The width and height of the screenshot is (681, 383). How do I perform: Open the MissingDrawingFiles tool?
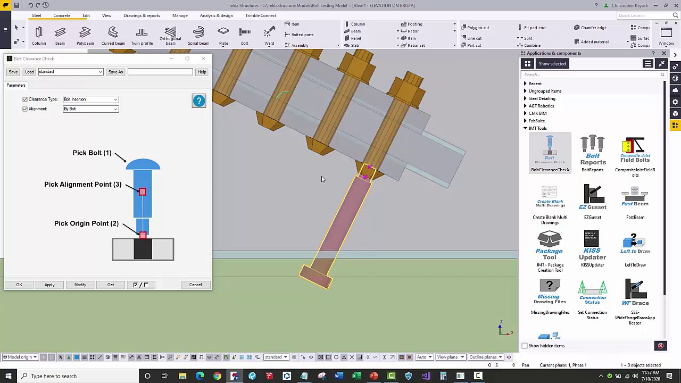550,297
